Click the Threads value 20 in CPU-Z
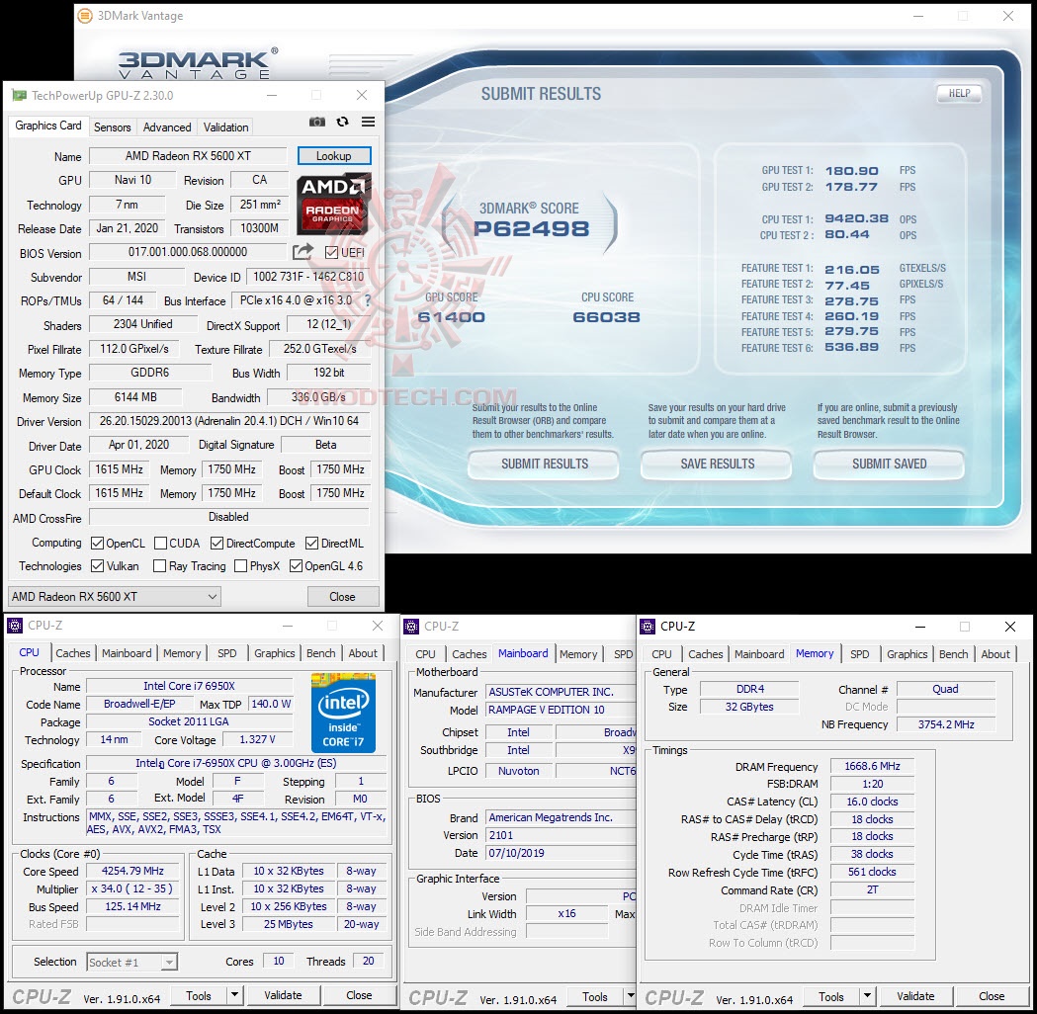 click(x=369, y=961)
